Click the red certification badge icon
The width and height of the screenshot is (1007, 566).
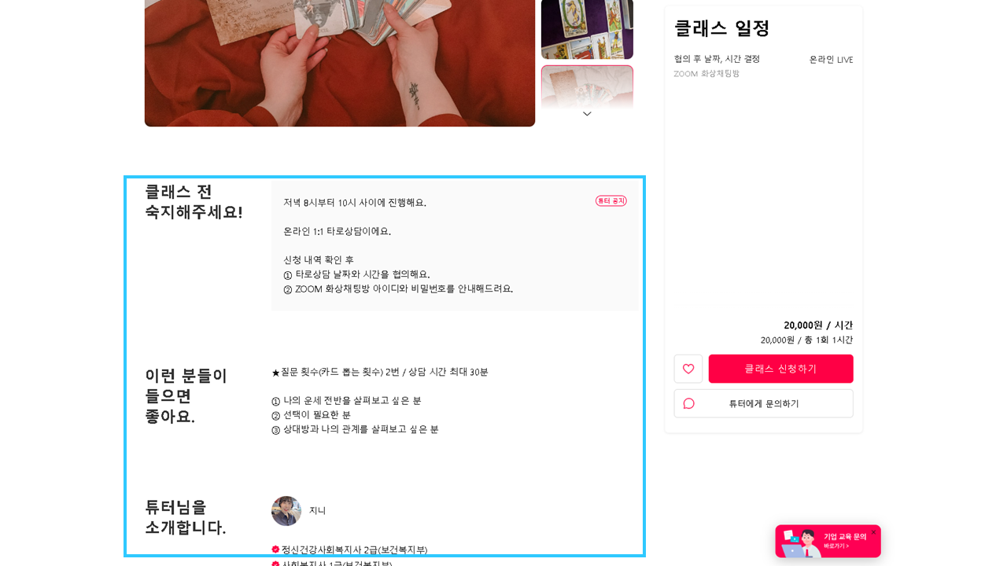pyautogui.click(x=275, y=549)
